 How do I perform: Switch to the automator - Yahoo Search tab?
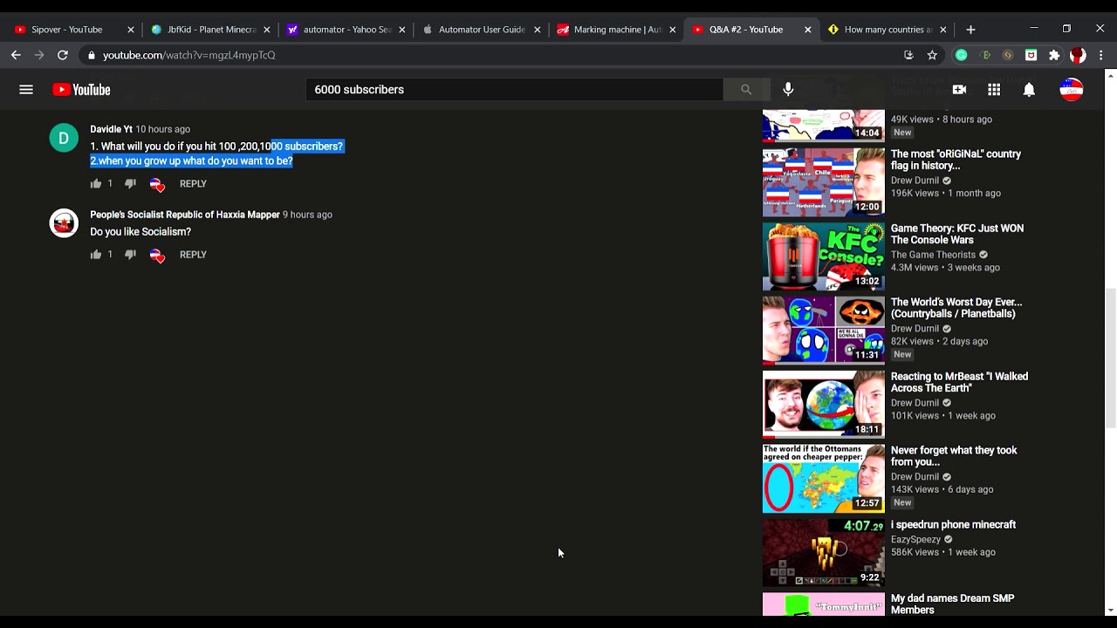(x=346, y=30)
